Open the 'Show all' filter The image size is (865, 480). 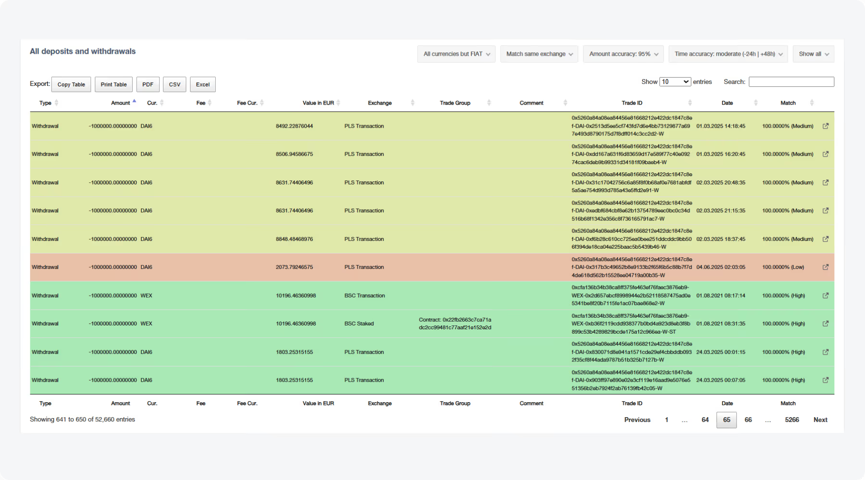[x=813, y=54]
